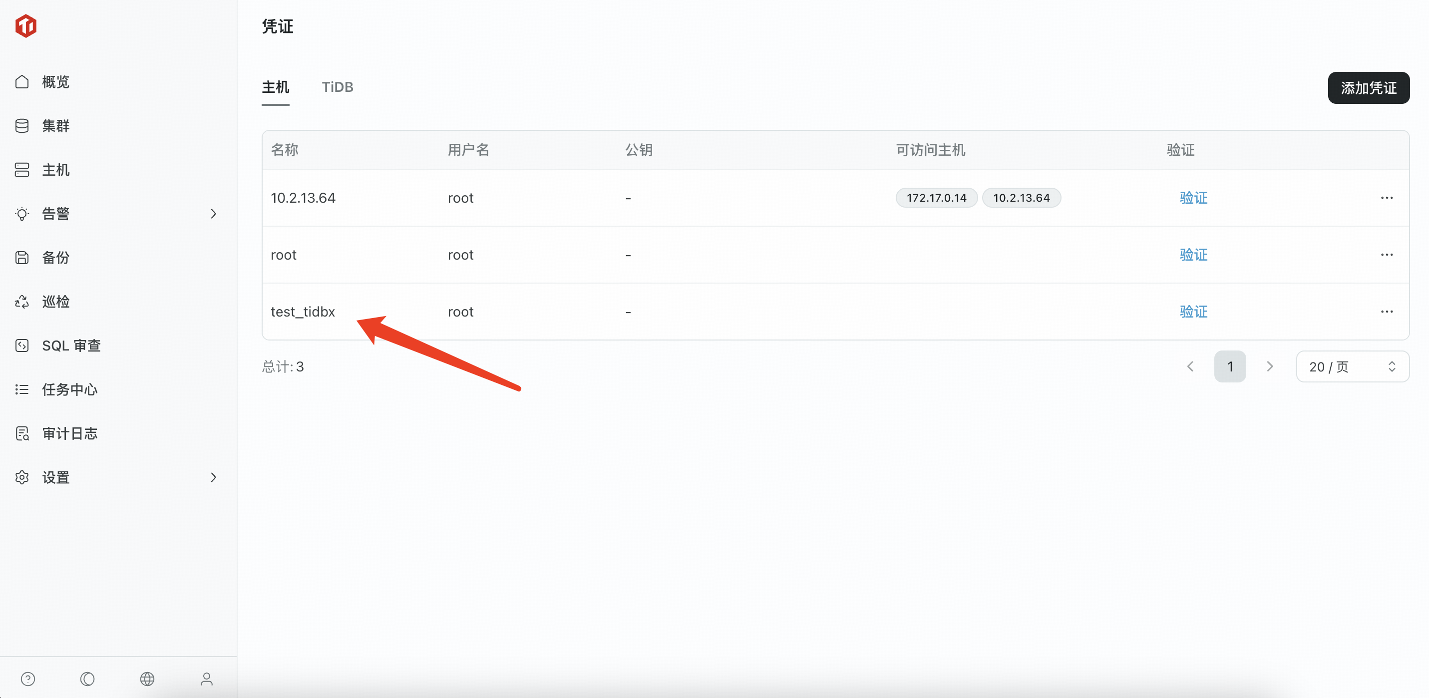Click the TiDB logo icon
The image size is (1429, 698).
25,26
